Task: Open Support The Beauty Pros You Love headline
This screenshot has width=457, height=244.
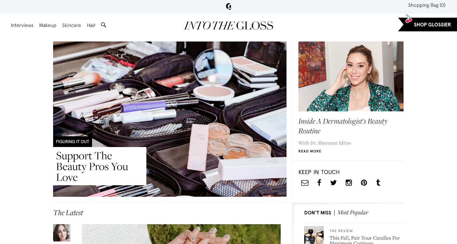Action: tap(92, 166)
